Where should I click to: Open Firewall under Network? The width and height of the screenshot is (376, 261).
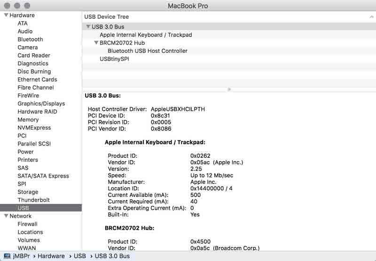[x=27, y=224]
